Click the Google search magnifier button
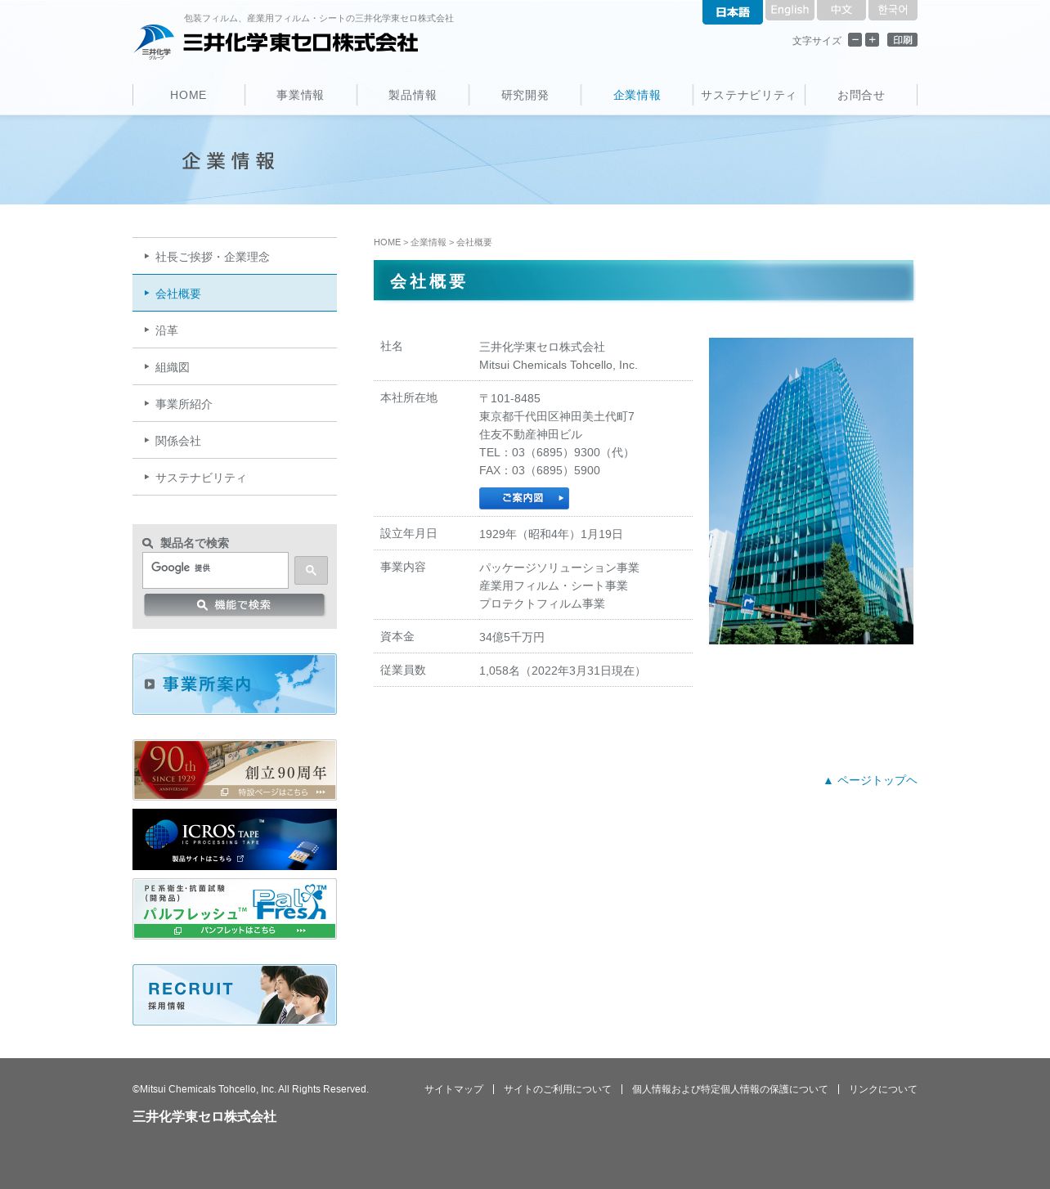 [x=311, y=571]
